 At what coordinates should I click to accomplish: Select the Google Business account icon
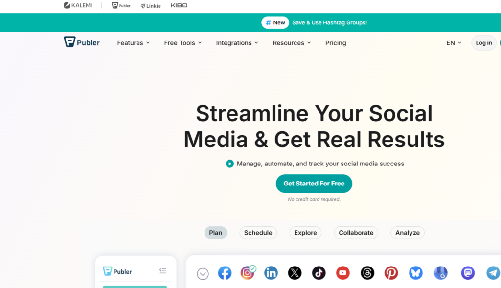point(441,273)
